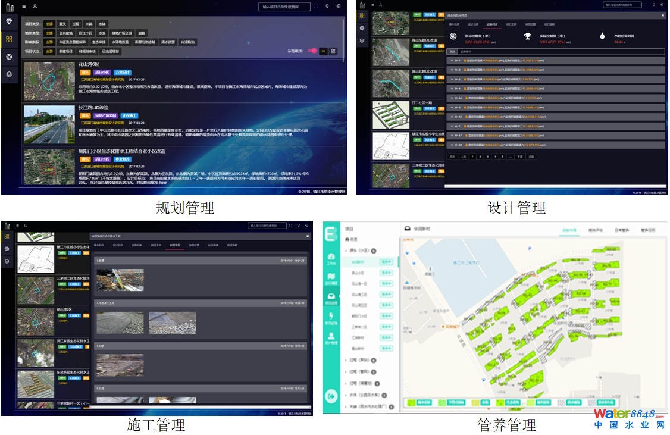Select the 公共建筑 filter in 地块类型 row

tap(66, 33)
